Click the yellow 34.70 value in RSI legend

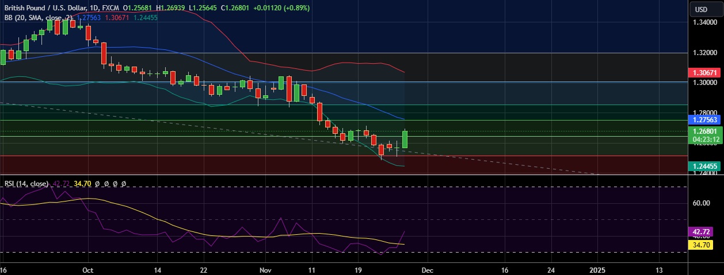[83, 184]
